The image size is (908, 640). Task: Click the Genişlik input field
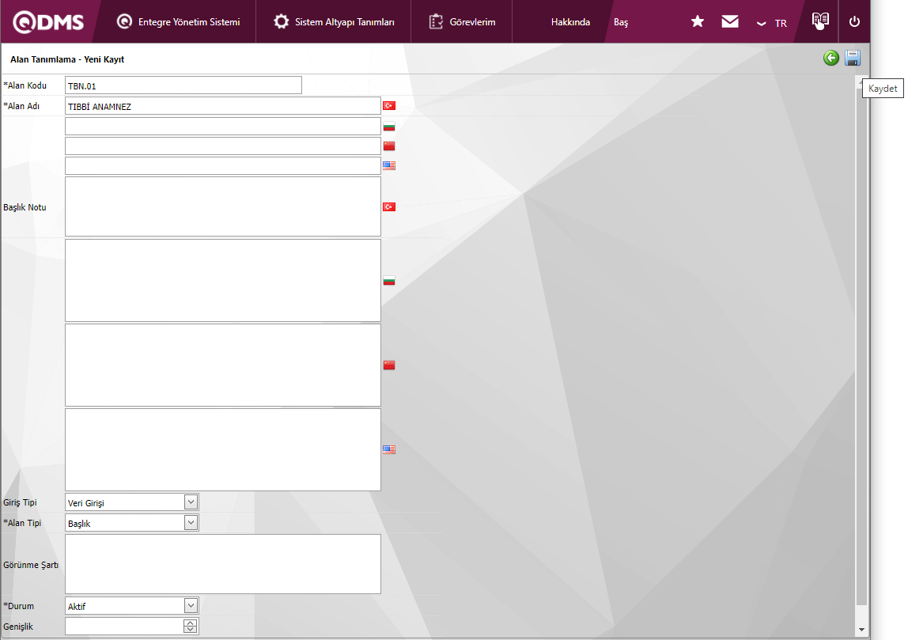124,626
